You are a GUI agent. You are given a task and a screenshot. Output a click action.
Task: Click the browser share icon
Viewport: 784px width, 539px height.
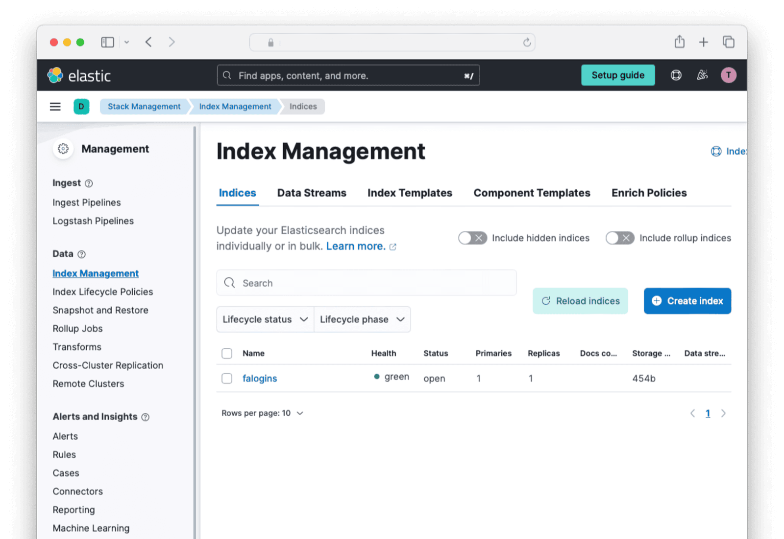679,42
